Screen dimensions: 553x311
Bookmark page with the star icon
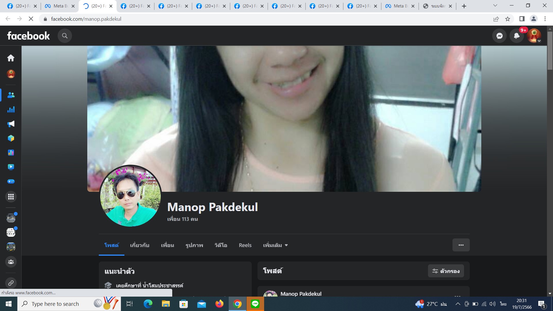(507, 19)
